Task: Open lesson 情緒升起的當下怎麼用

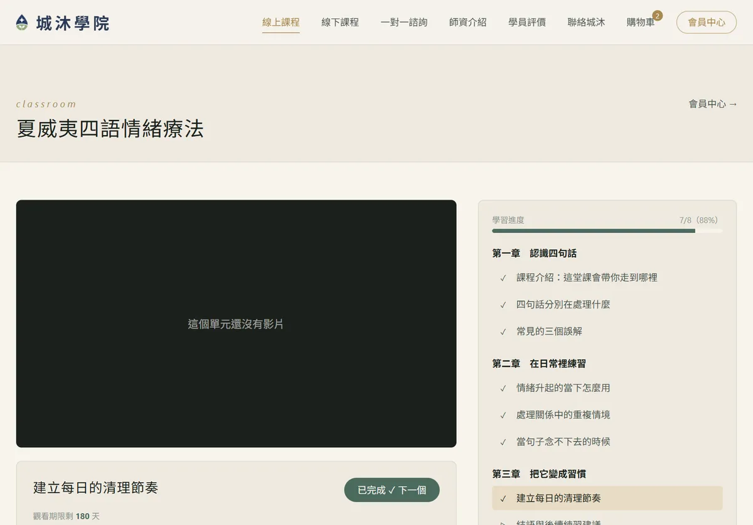Action: [607, 387]
